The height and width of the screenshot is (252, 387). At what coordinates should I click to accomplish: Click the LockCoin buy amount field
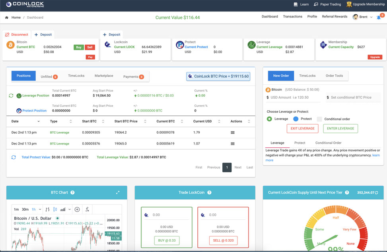[x=167, y=215]
